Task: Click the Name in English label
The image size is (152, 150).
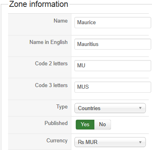Action: tap(48, 42)
